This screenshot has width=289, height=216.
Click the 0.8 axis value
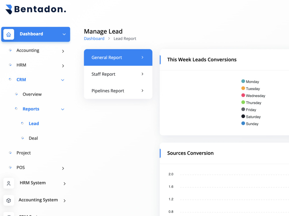(171, 212)
